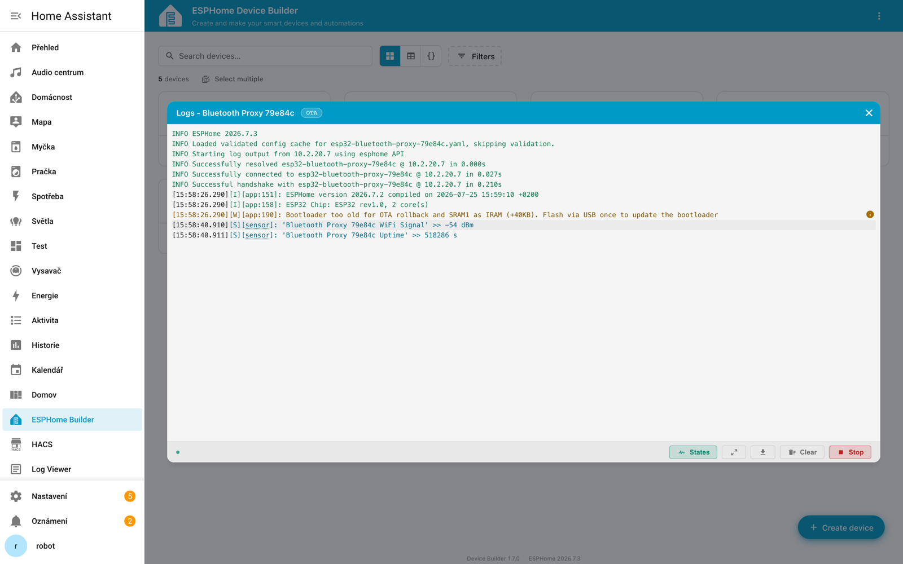The height and width of the screenshot is (564, 903).
Task: Click the Test dashboard icon
Action: coord(16,246)
